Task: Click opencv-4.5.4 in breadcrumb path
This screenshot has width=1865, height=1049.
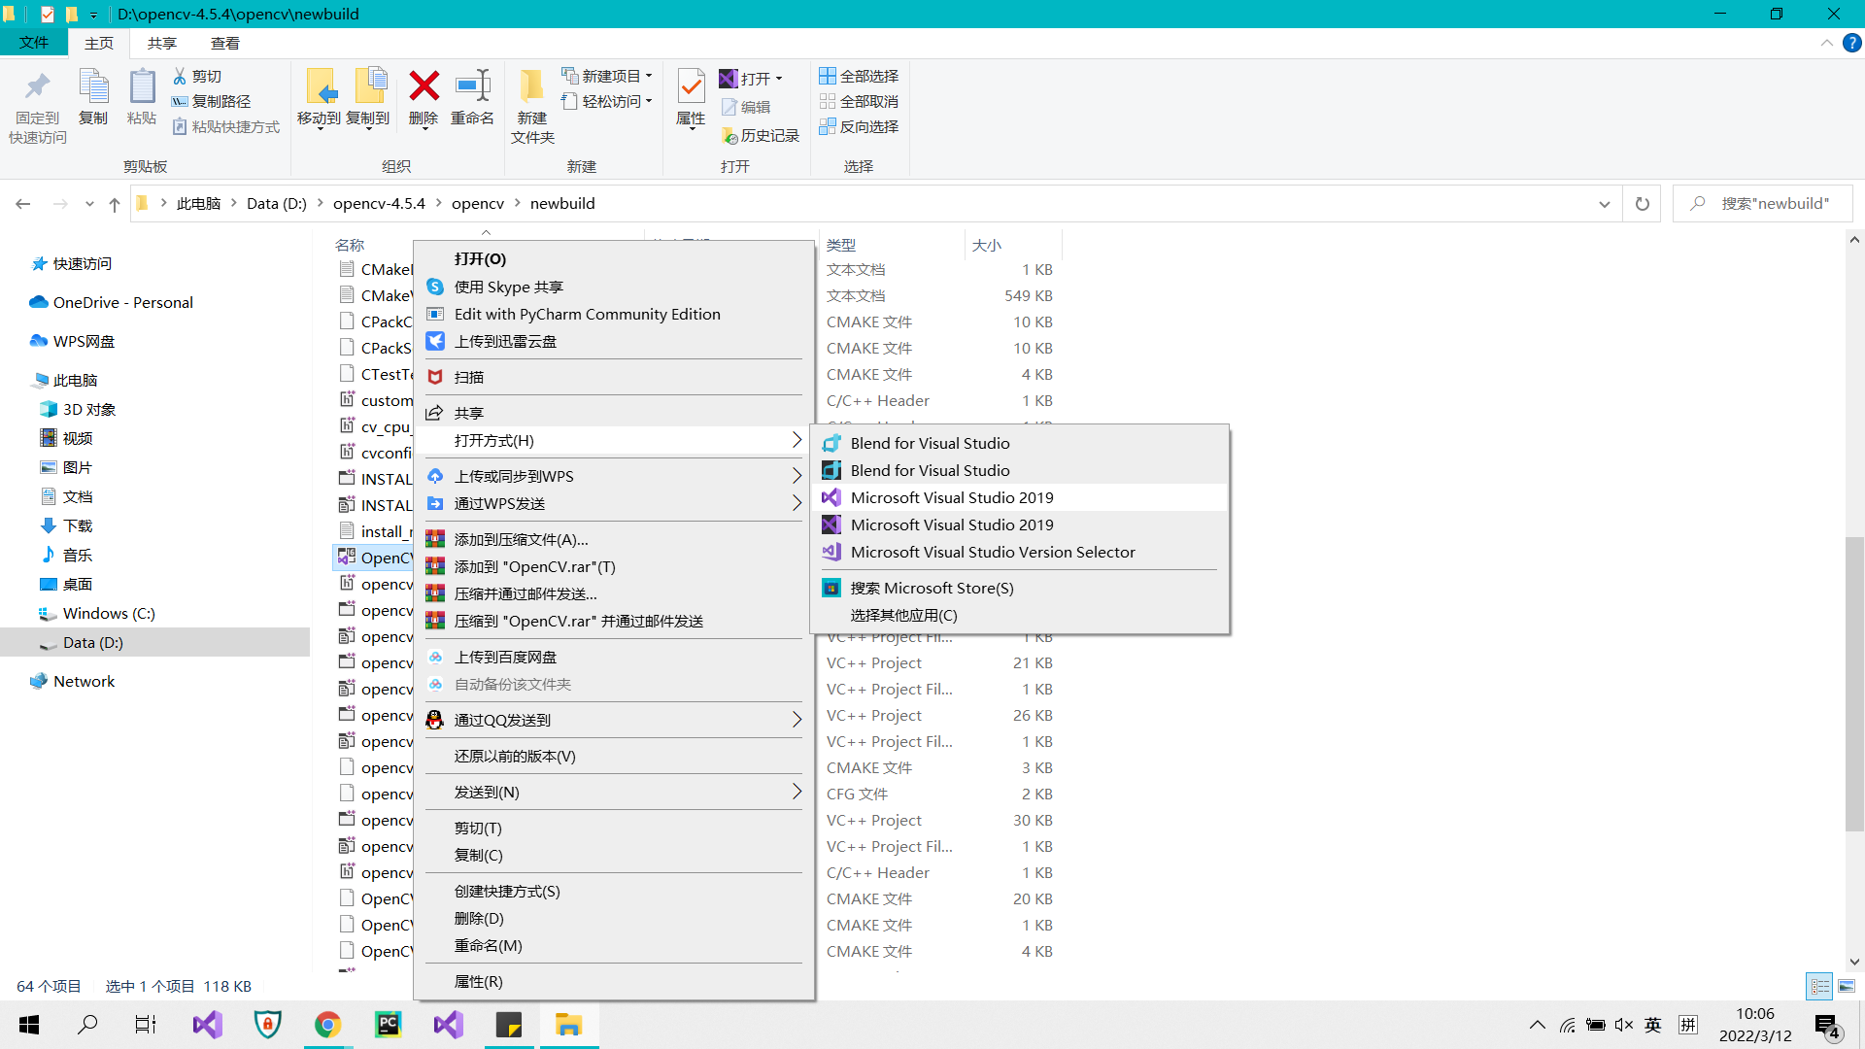Action: [379, 203]
